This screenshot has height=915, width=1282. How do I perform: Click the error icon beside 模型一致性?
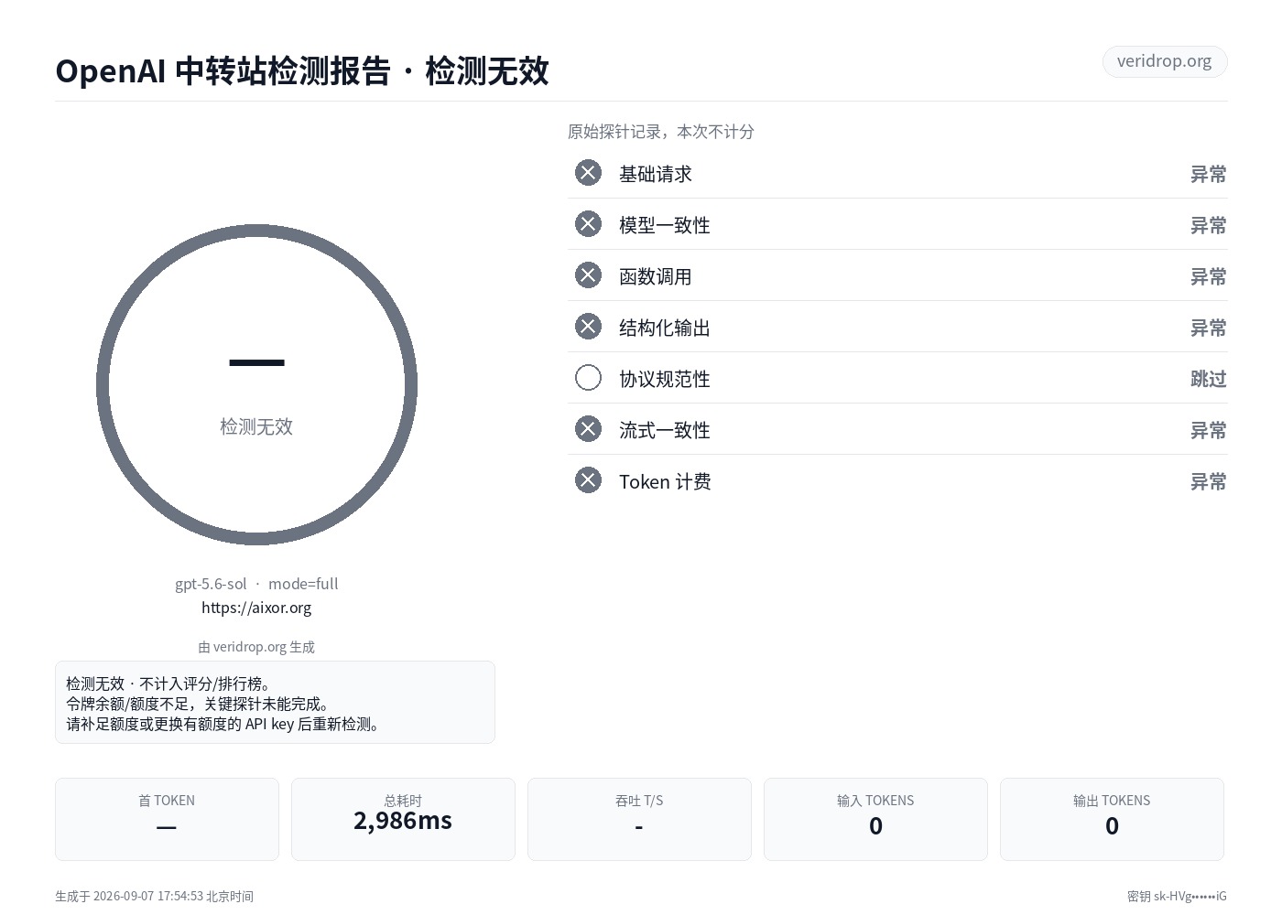pyautogui.click(x=588, y=224)
